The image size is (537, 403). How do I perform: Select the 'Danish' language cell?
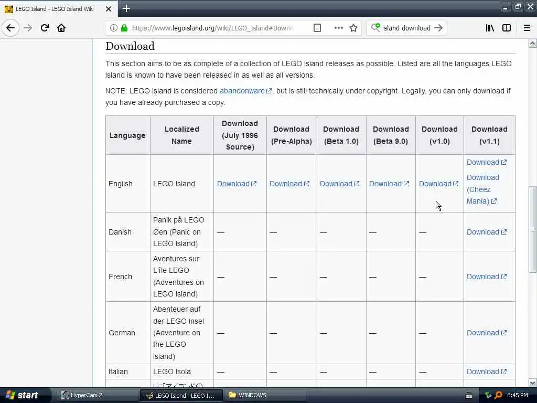128,232
